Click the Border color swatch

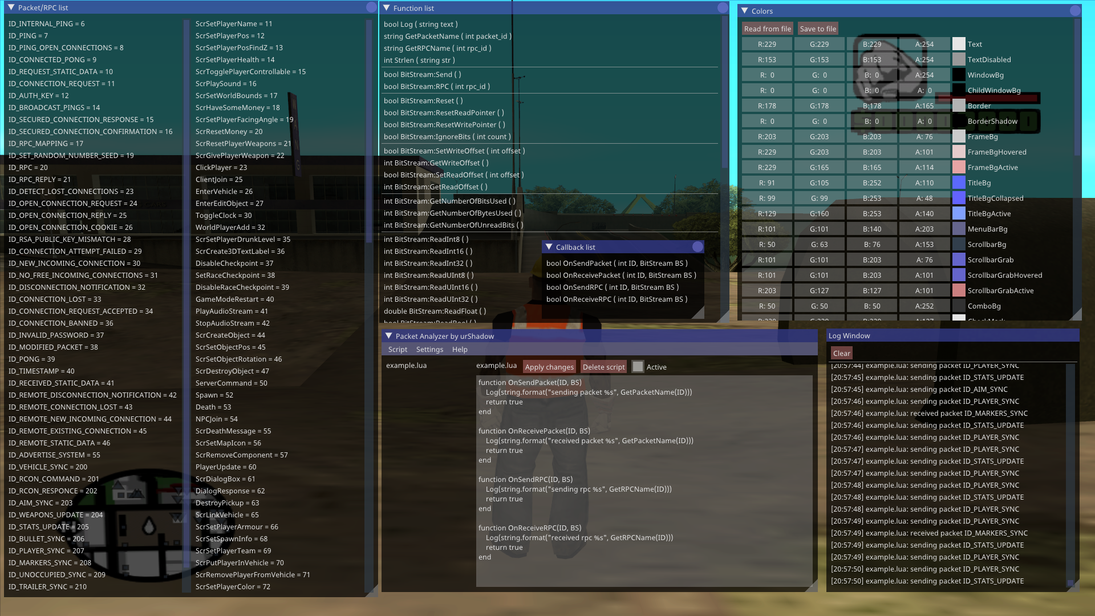[958, 106]
